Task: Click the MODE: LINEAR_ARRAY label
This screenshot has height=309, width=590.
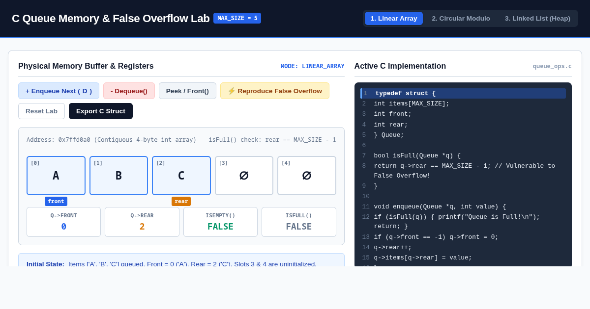Action: pos(313,66)
